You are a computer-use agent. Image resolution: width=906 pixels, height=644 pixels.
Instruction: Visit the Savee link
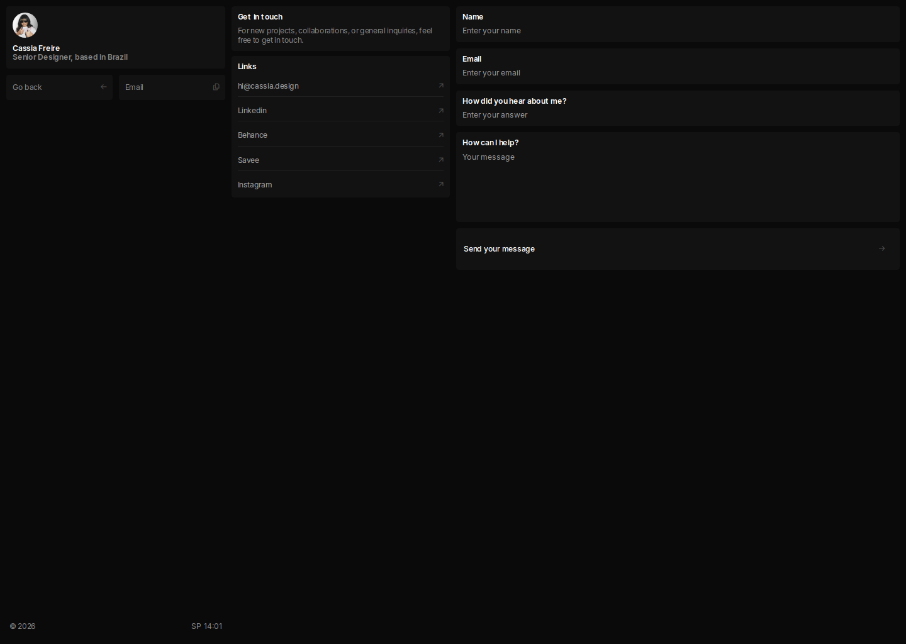(249, 160)
